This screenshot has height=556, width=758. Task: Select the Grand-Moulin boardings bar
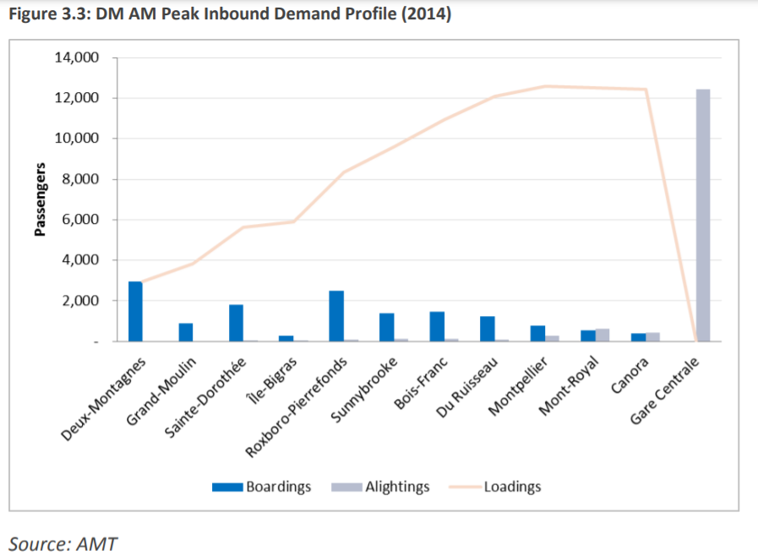pyautogui.click(x=185, y=332)
